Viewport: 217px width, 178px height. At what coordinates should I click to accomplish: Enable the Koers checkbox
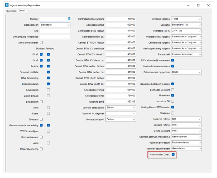pyautogui.click(x=48, y=113)
